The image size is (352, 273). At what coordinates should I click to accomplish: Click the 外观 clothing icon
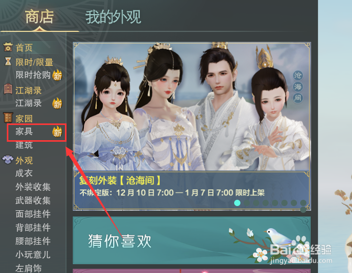8,160
